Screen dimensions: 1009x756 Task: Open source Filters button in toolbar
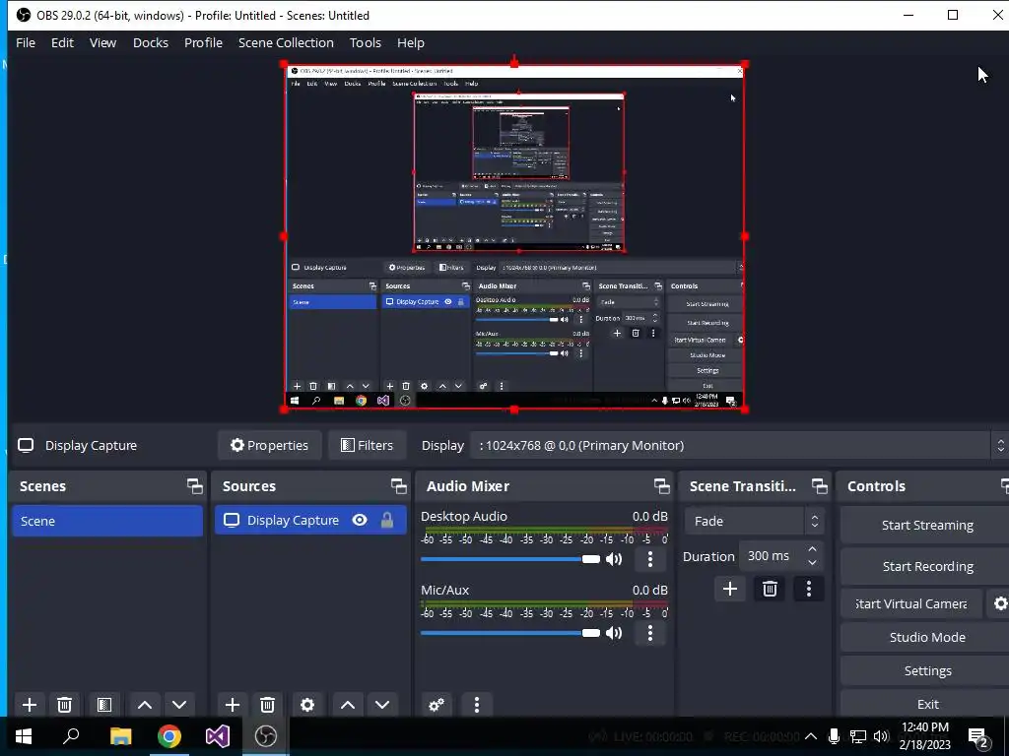click(367, 445)
